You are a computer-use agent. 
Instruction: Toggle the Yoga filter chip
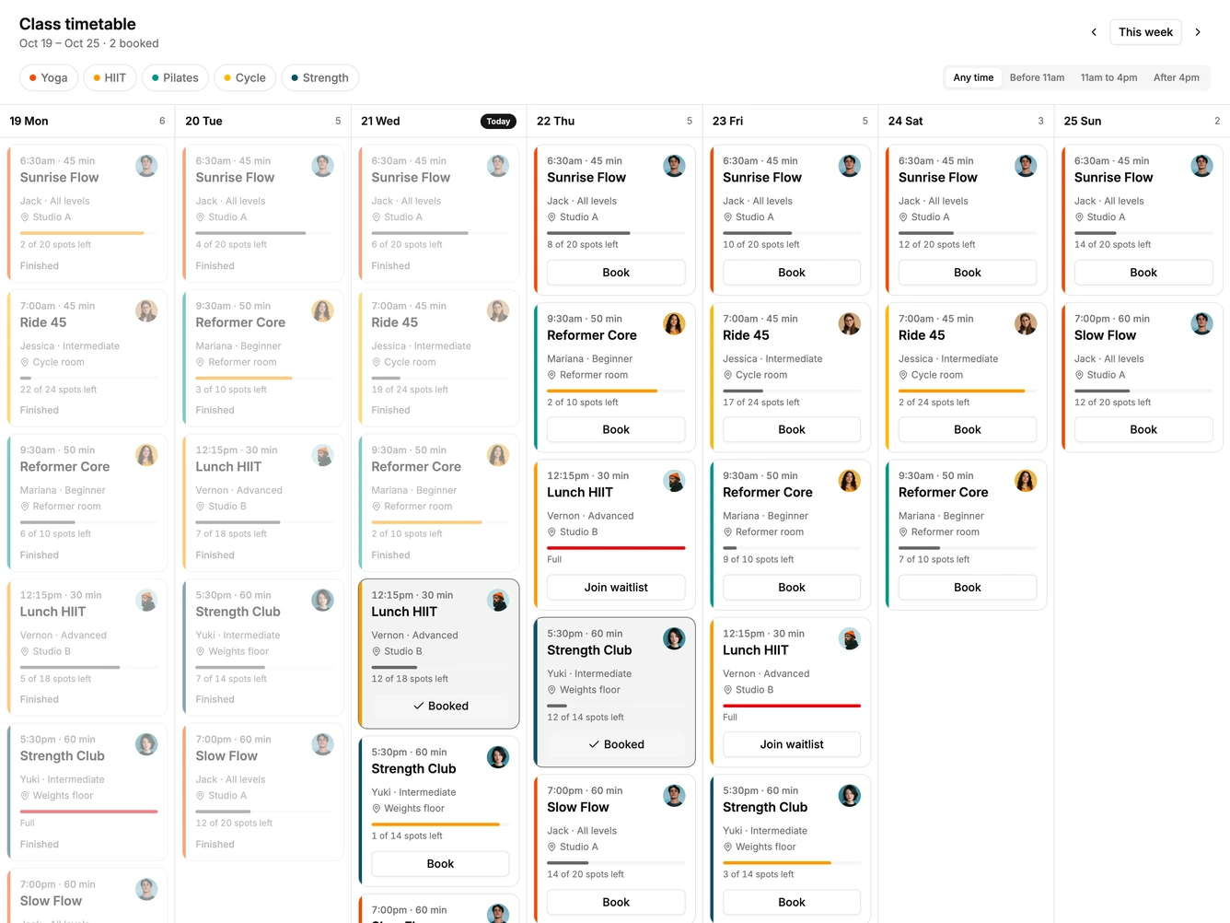pos(48,77)
